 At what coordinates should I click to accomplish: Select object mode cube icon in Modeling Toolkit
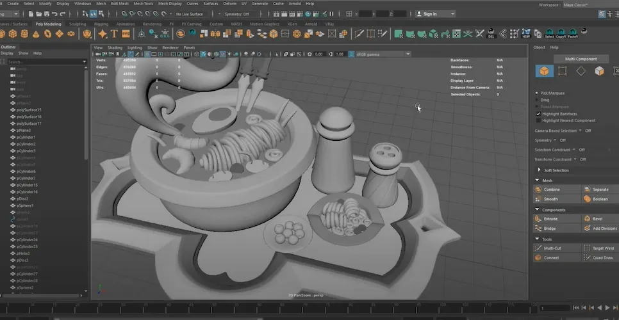pyautogui.click(x=544, y=71)
